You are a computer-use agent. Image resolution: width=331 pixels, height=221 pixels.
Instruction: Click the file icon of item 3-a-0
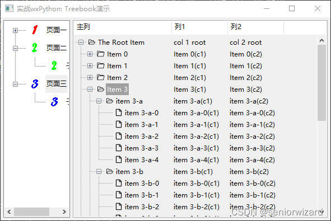click(x=119, y=113)
